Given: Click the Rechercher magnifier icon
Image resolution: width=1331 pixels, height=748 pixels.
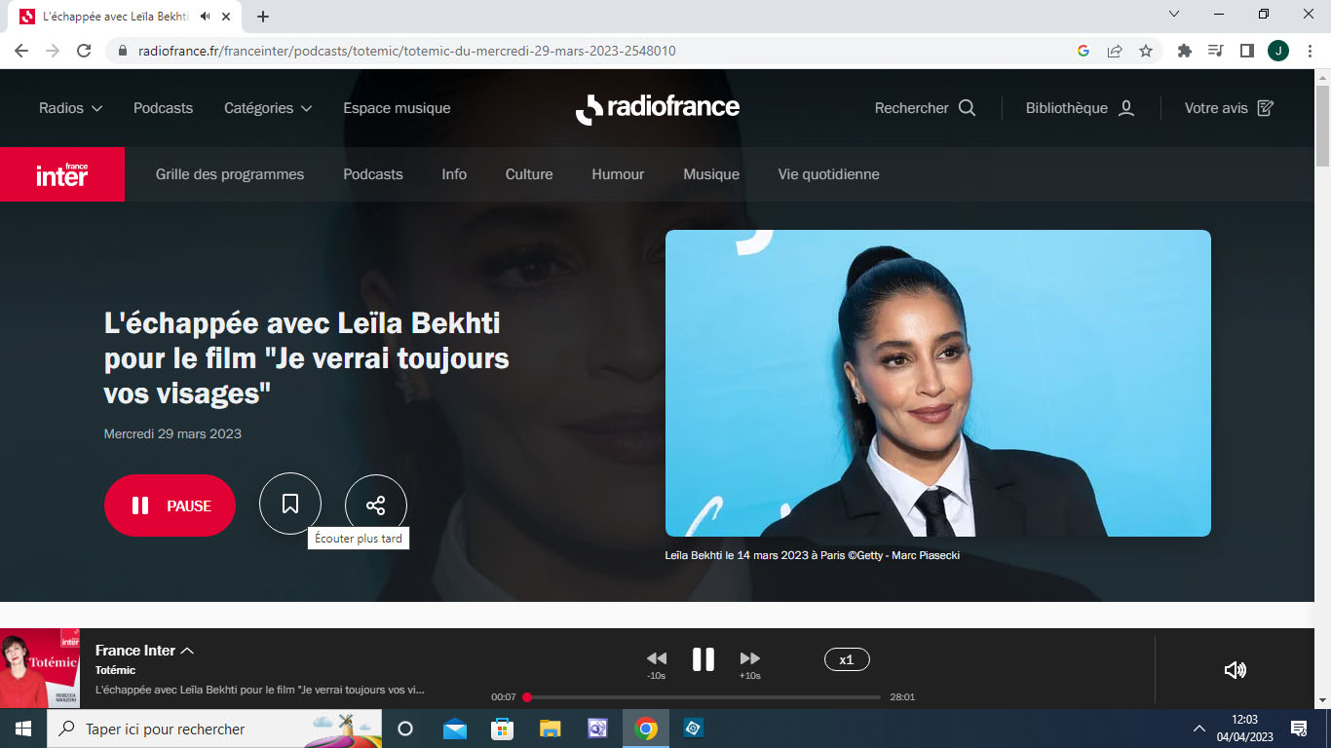Looking at the screenshot, I should click(x=967, y=108).
